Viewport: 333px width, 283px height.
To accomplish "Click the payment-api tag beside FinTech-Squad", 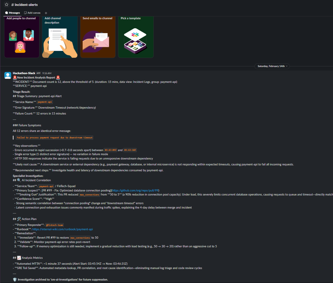I will click(x=46, y=186).
